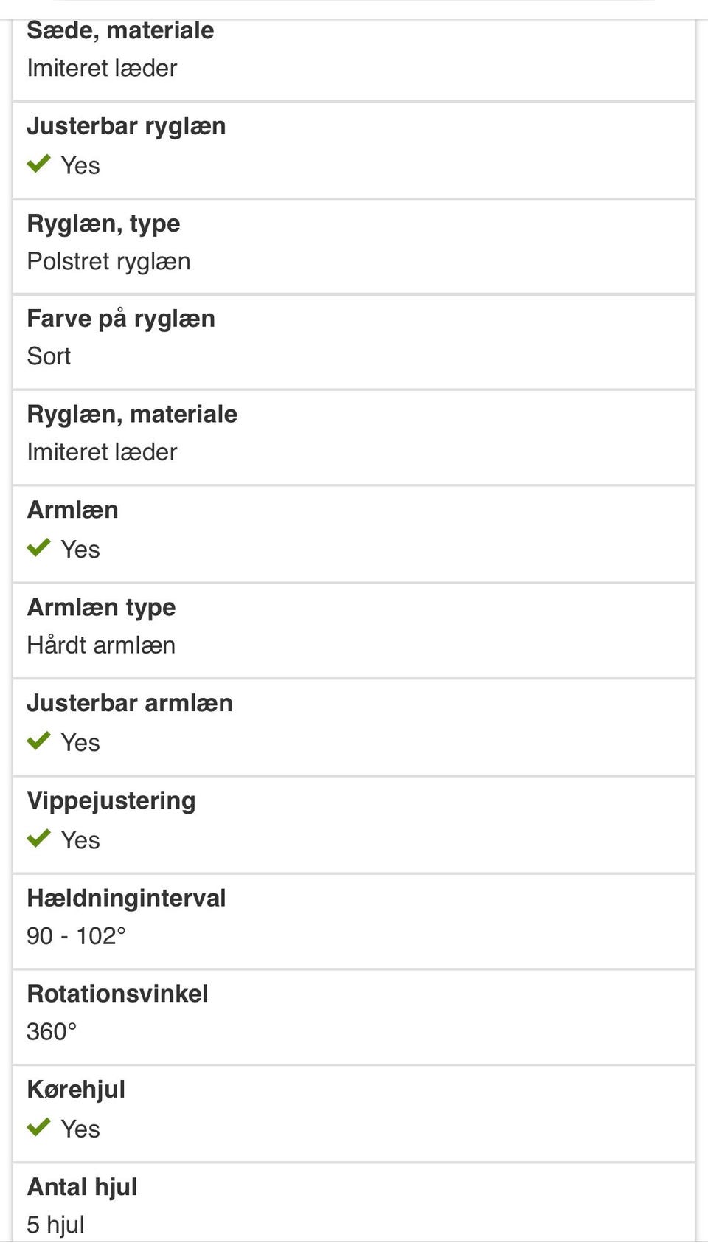The width and height of the screenshot is (708, 1243).
Task: Click the green checkmark under Justerbar ryglæn
Action: 38,164
